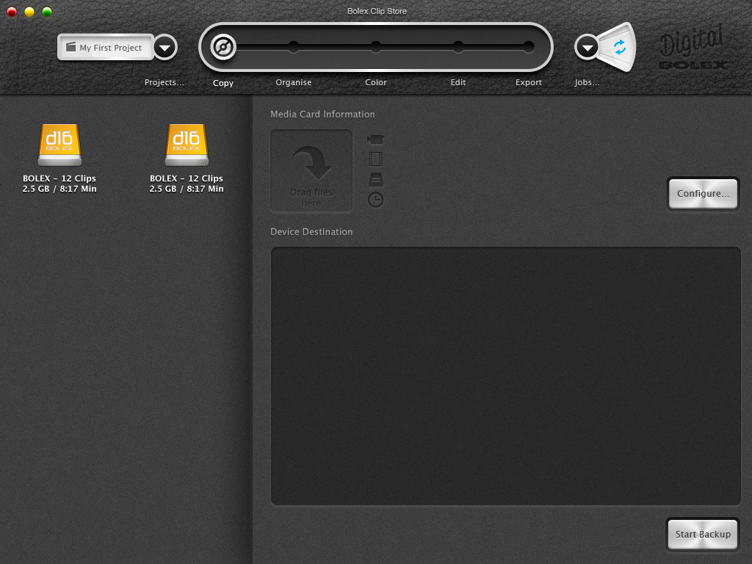Select the second BOLEX d16 drive icon
Image resolution: width=752 pixels, height=564 pixels.
[187, 145]
